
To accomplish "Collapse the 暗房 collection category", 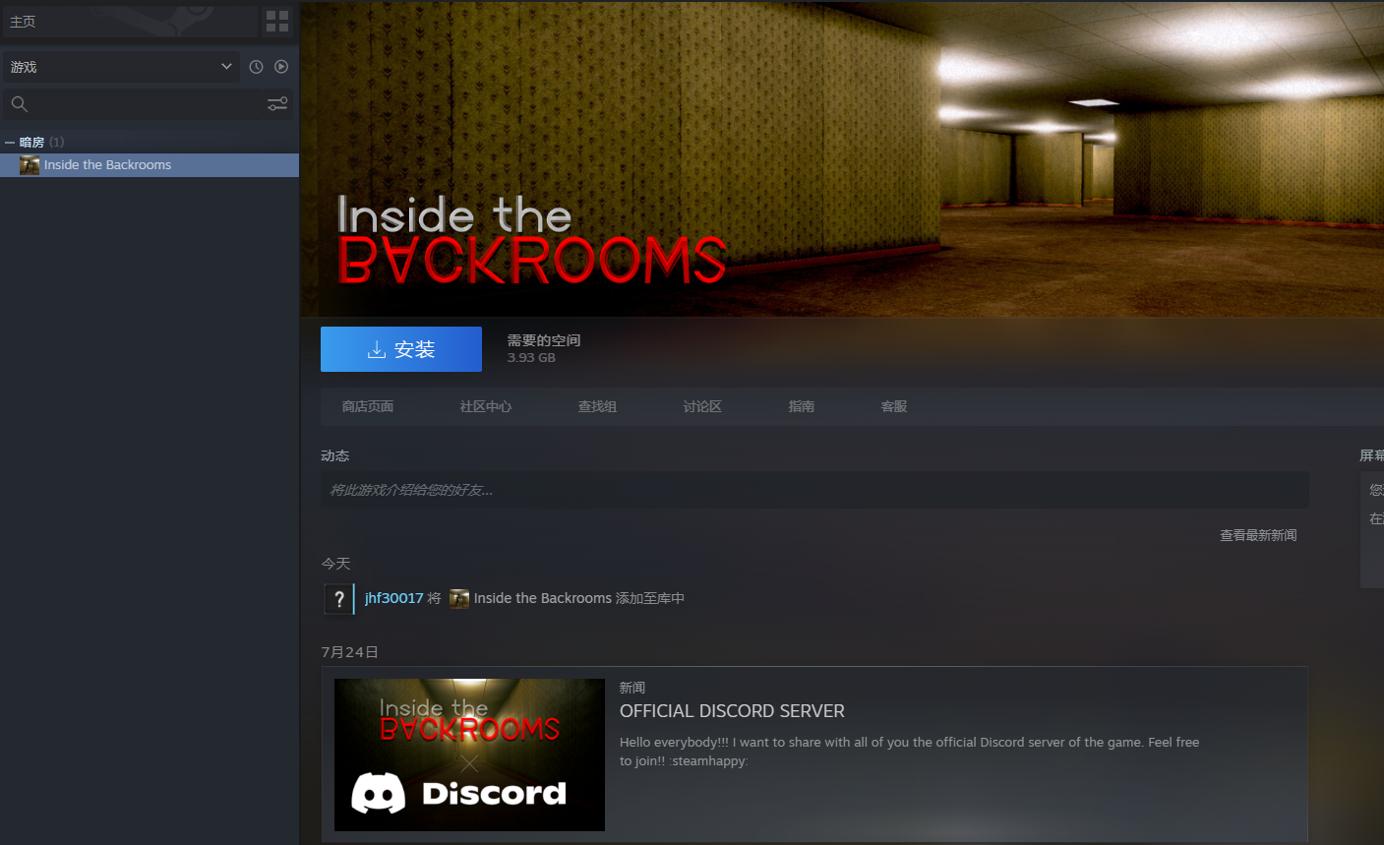I will pyautogui.click(x=10, y=143).
